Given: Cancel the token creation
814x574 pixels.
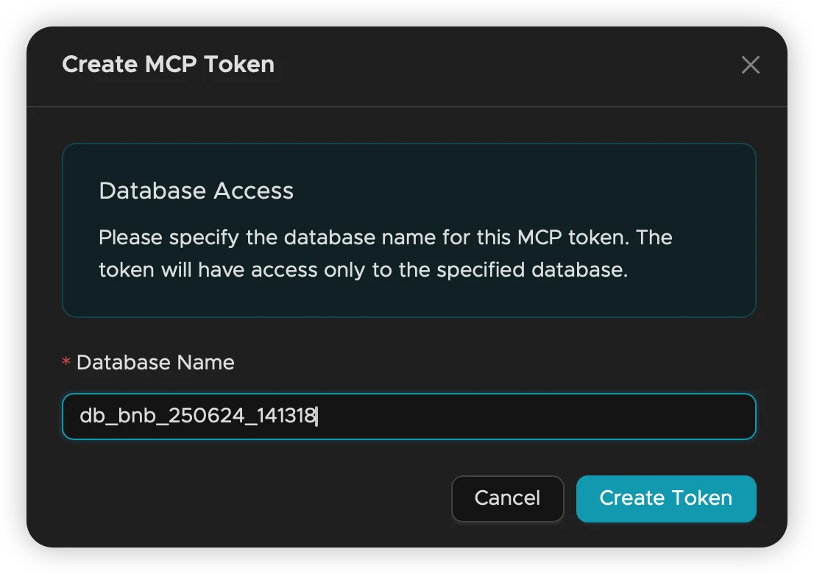Looking at the screenshot, I should pyautogui.click(x=507, y=498).
